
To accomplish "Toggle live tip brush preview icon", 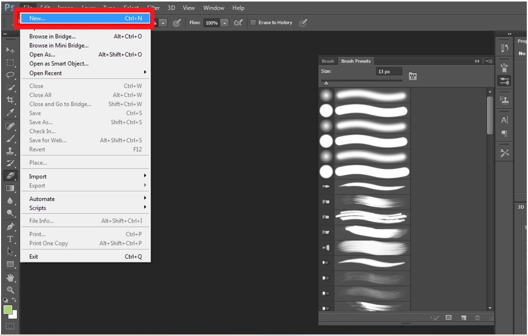I will click(435, 318).
